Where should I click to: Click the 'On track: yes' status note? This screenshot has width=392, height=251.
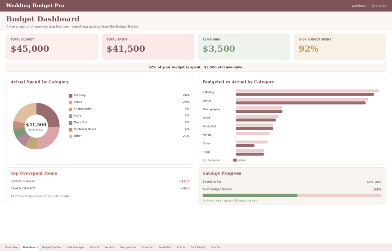pyautogui.click(x=230, y=200)
